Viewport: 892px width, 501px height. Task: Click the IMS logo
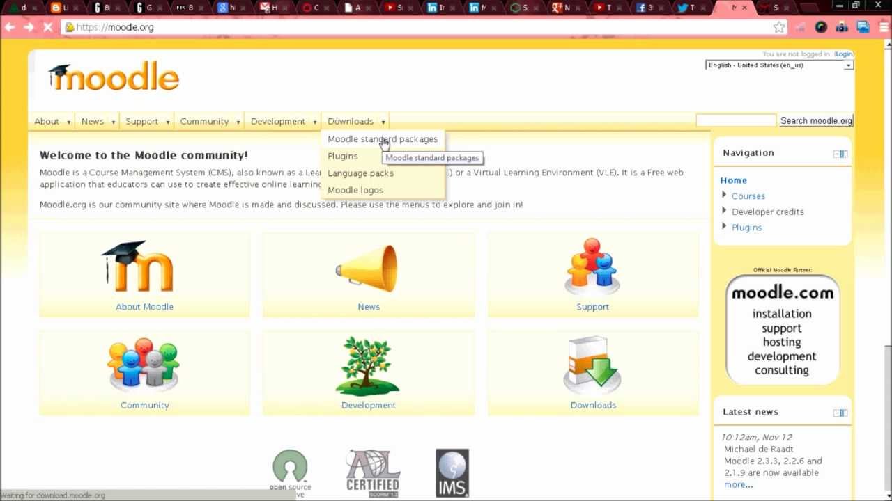(x=452, y=473)
